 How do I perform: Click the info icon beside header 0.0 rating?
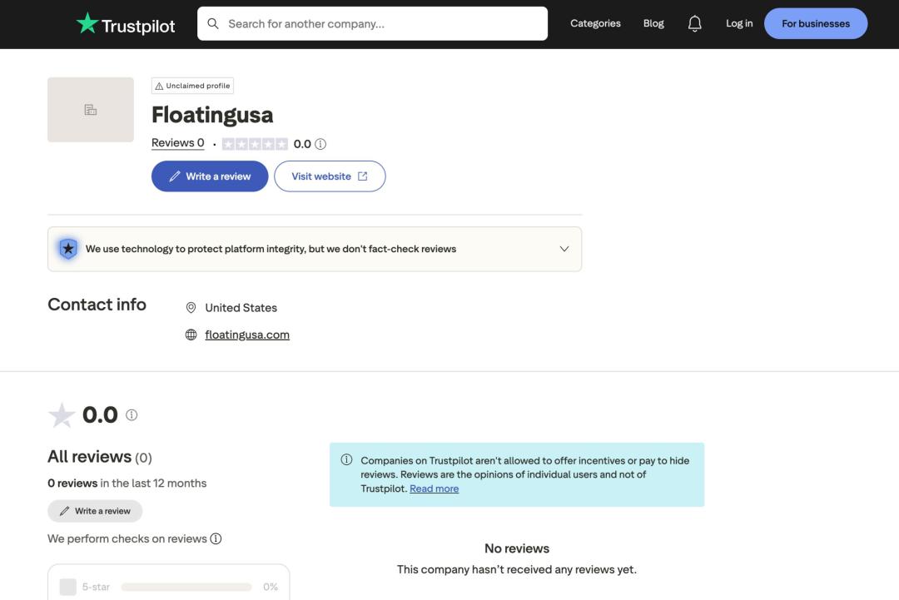click(320, 144)
